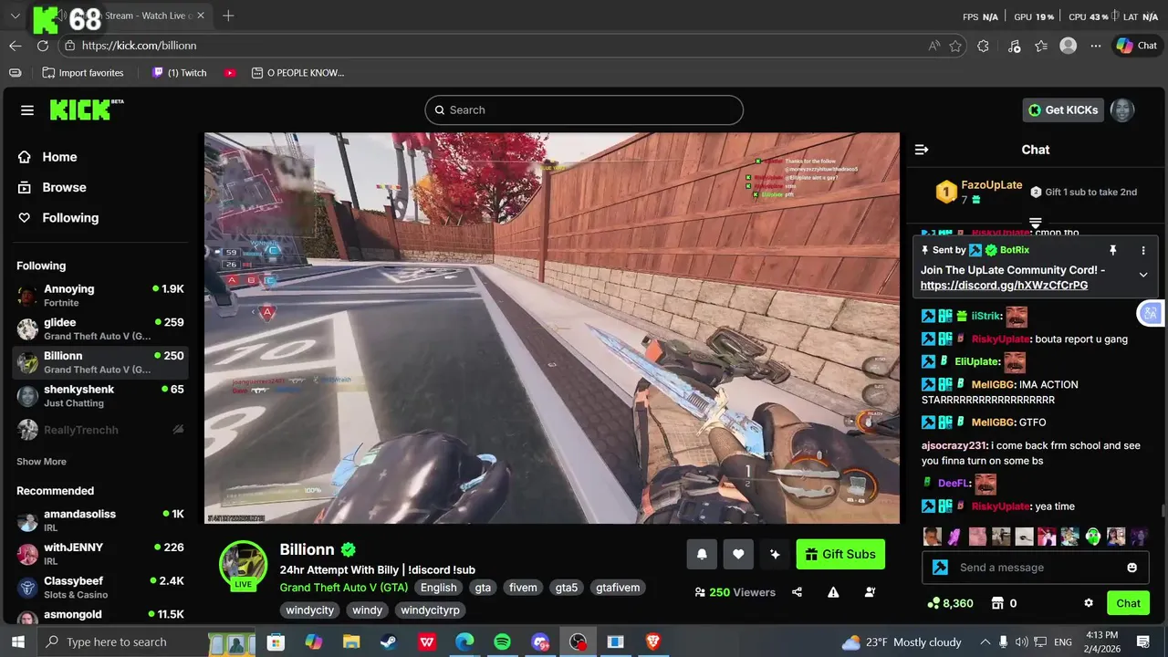Select the green frog quick emote

(1092, 537)
